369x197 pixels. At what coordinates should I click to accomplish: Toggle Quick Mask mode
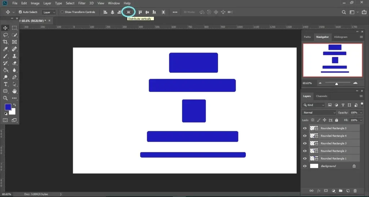(5, 120)
